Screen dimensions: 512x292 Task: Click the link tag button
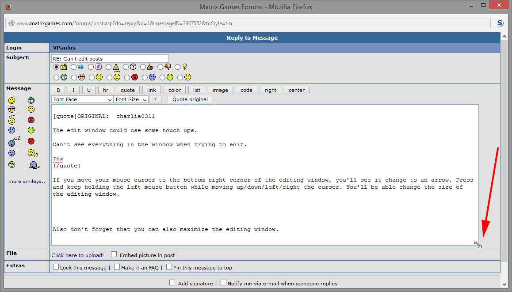152,90
